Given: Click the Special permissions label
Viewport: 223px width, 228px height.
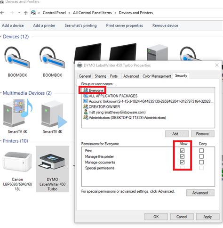Looking at the screenshot, I should pos(100,168).
